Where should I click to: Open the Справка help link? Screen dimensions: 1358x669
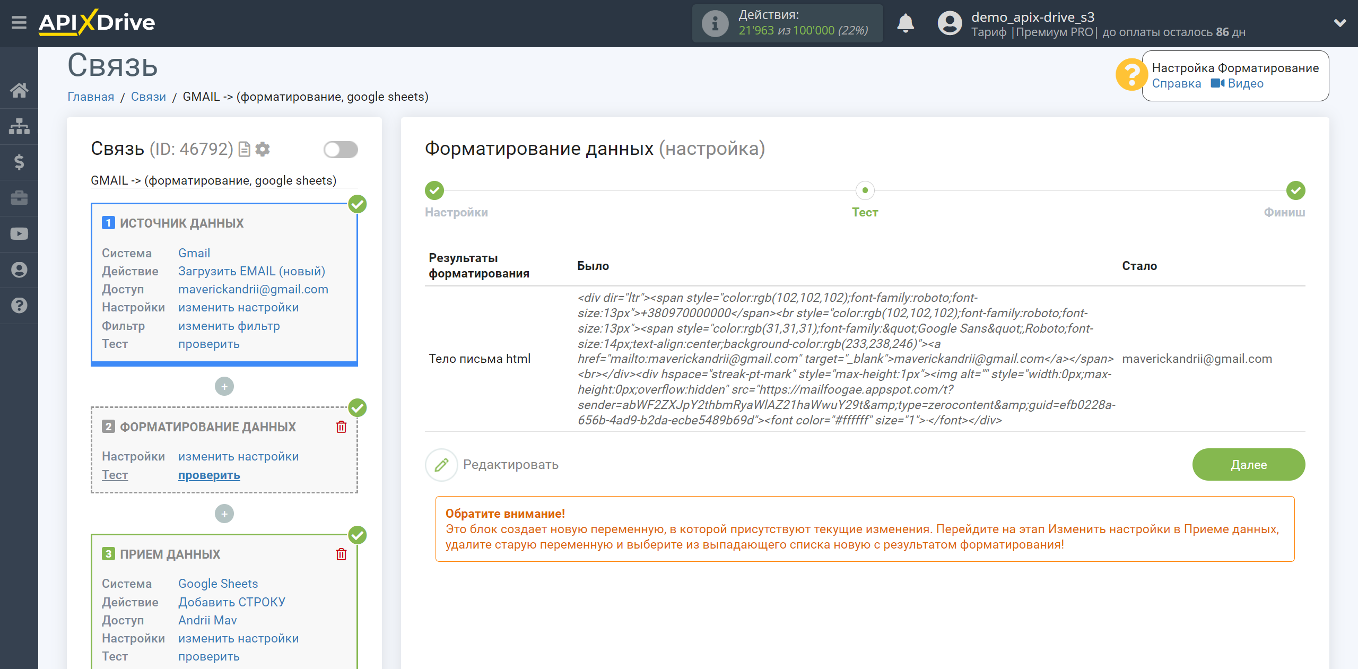click(x=1176, y=83)
